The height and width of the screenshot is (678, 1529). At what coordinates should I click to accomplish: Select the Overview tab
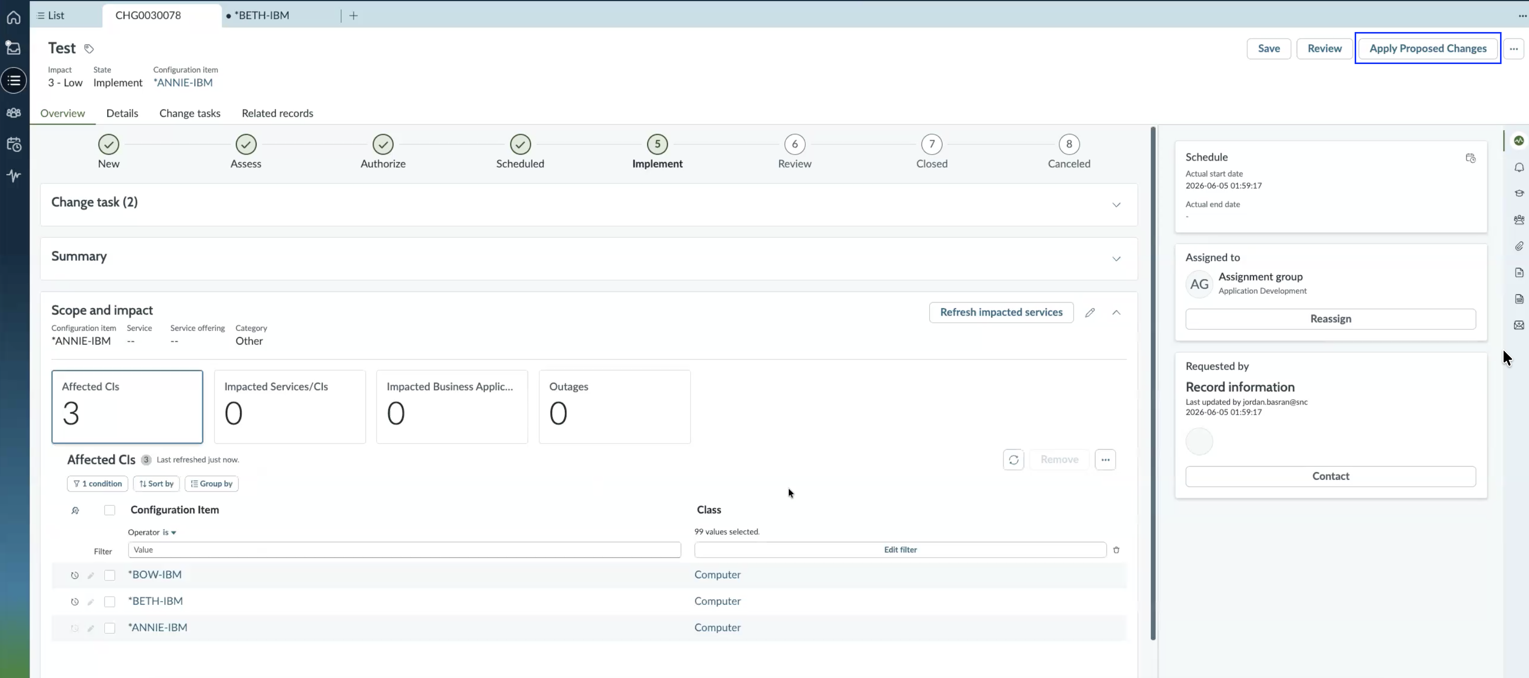point(63,113)
